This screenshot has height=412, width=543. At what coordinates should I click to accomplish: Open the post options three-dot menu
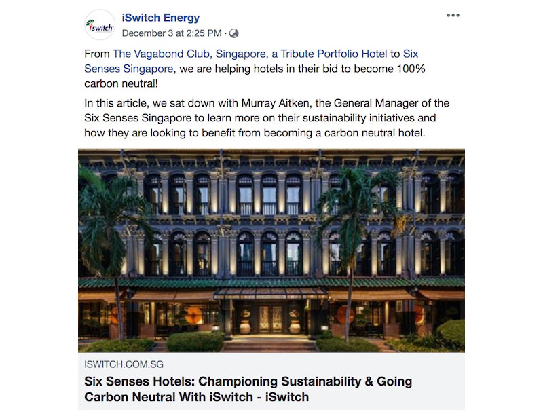(453, 15)
